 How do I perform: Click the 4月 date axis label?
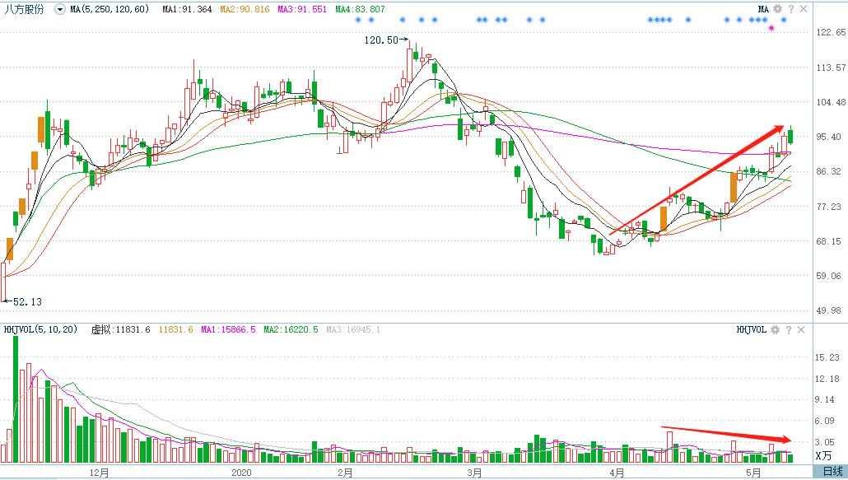[x=617, y=473]
